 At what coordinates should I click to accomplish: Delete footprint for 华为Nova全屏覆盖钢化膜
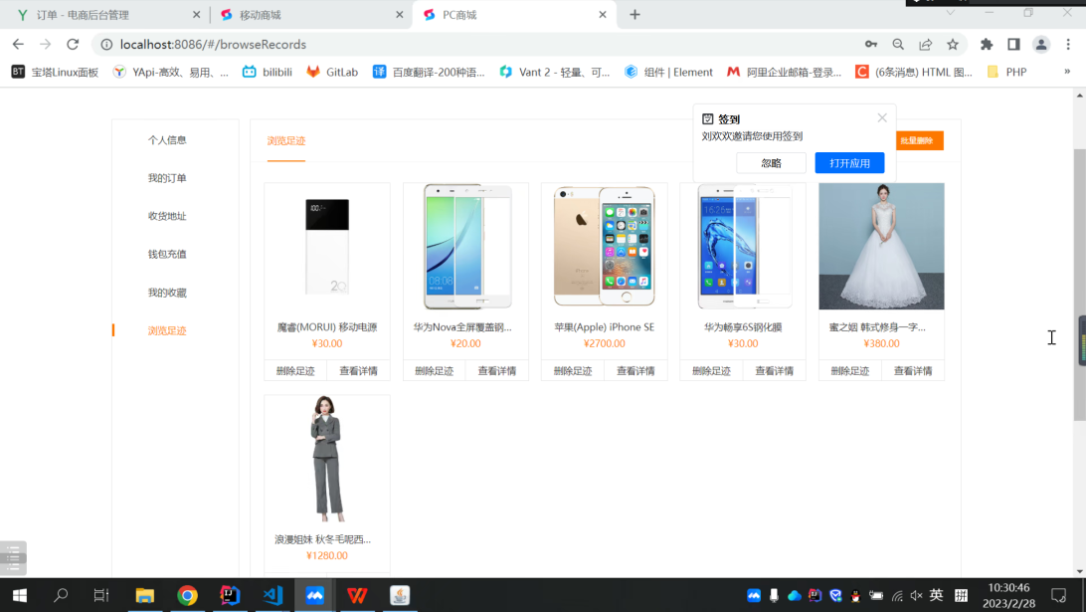[x=435, y=371]
